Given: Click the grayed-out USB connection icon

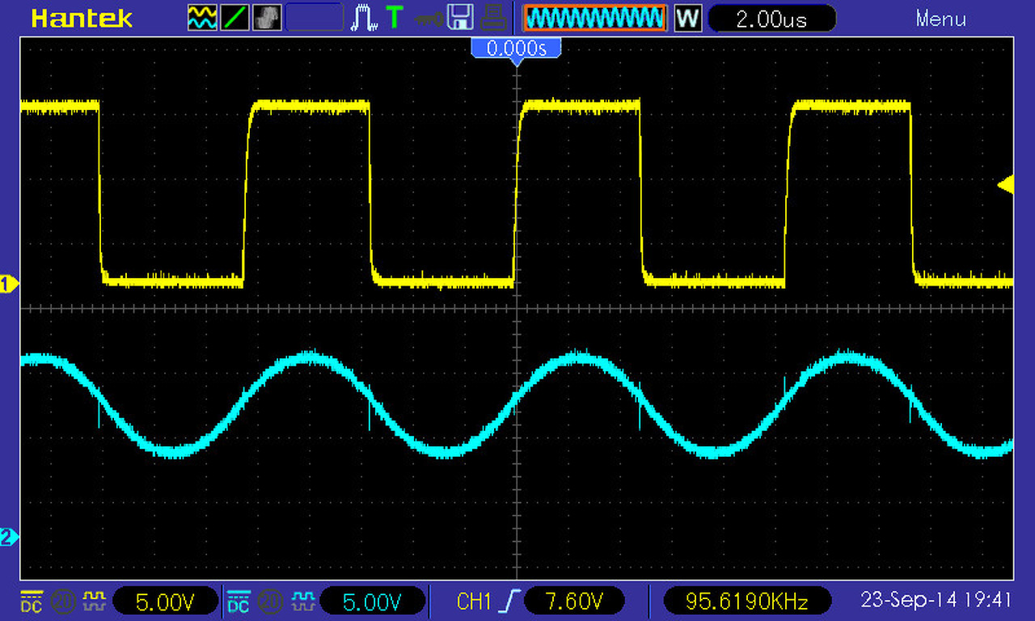Looking at the screenshot, I should pos(428,18).
